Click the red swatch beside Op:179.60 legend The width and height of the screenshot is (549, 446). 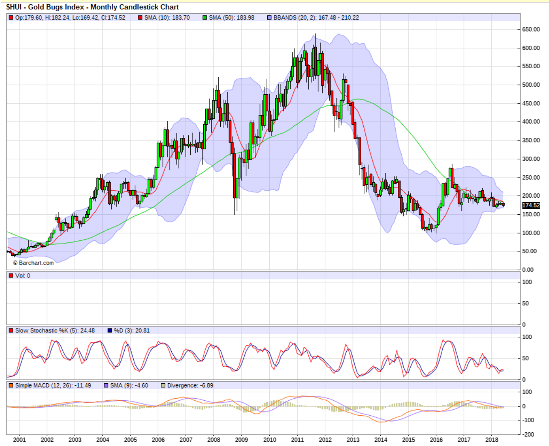(11, 18)
